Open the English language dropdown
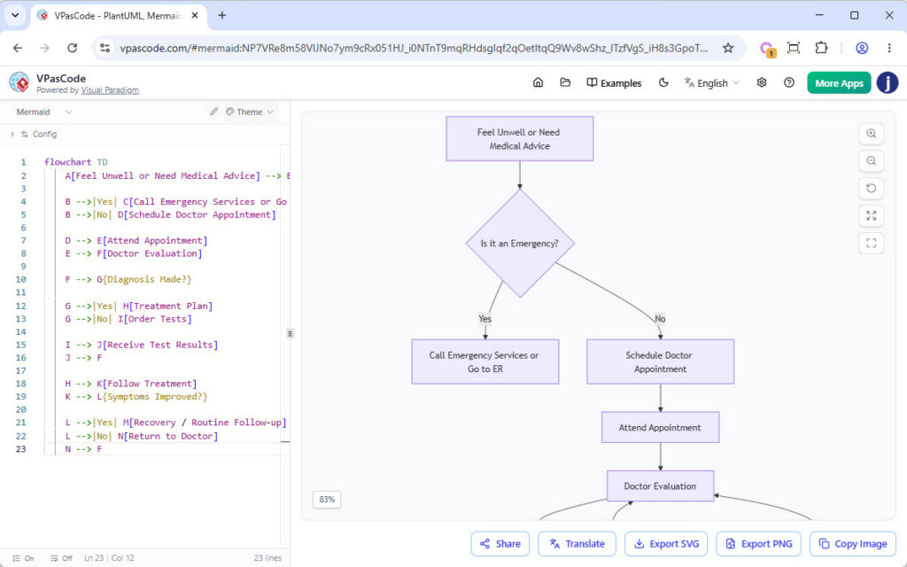Screen dimensions: 907x567 [711, 82]
